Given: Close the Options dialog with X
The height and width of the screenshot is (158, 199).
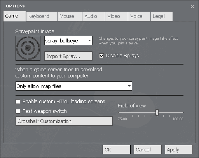Looking at the screenshot, I should tap(192, 6).
